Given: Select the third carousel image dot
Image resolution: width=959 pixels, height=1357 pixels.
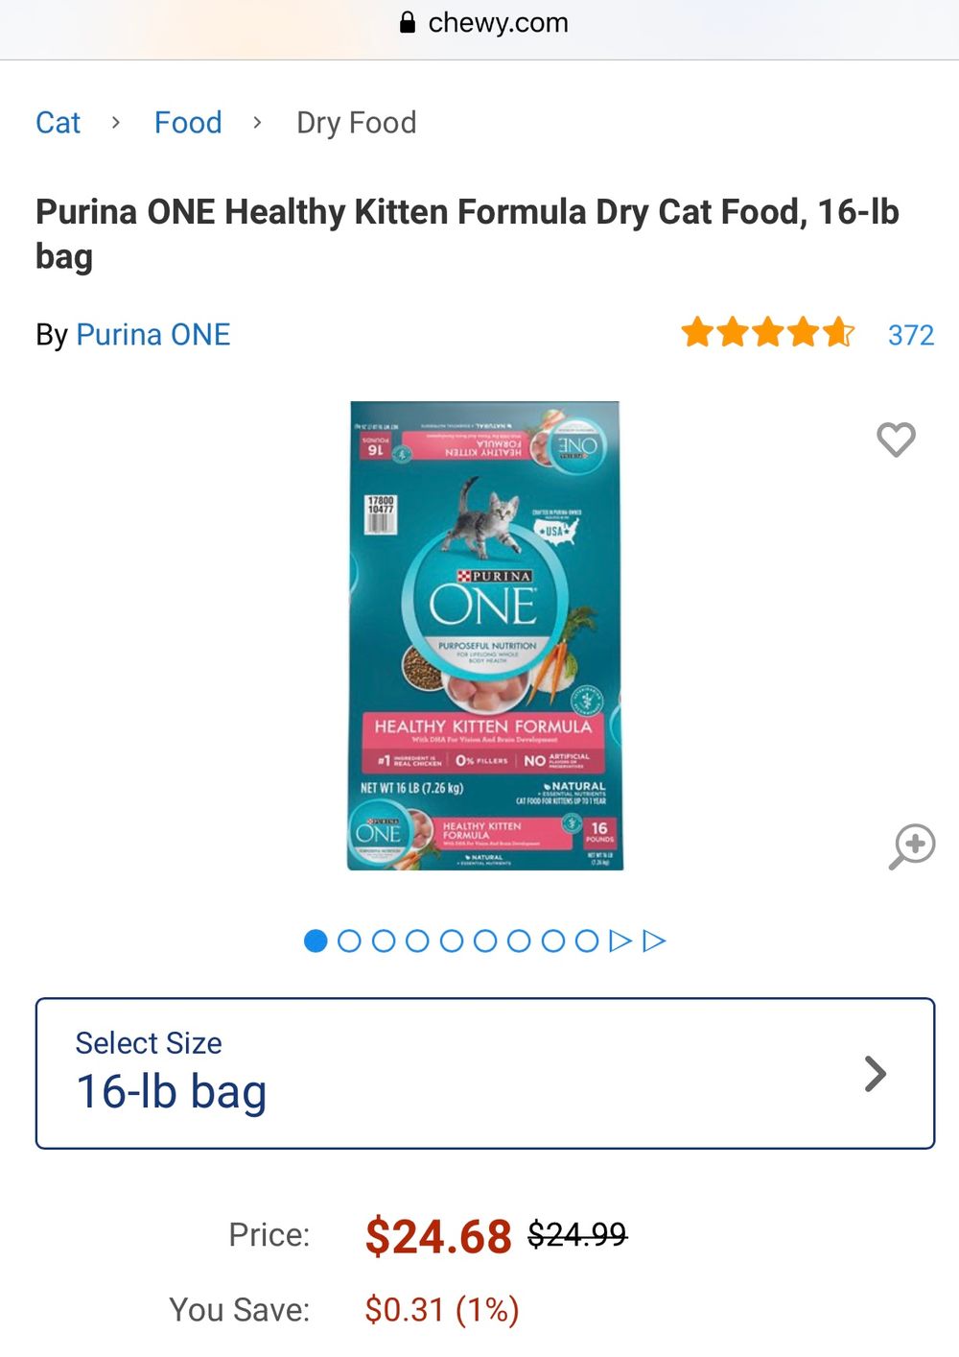Looking at the screenshot, I should point(384,940).
